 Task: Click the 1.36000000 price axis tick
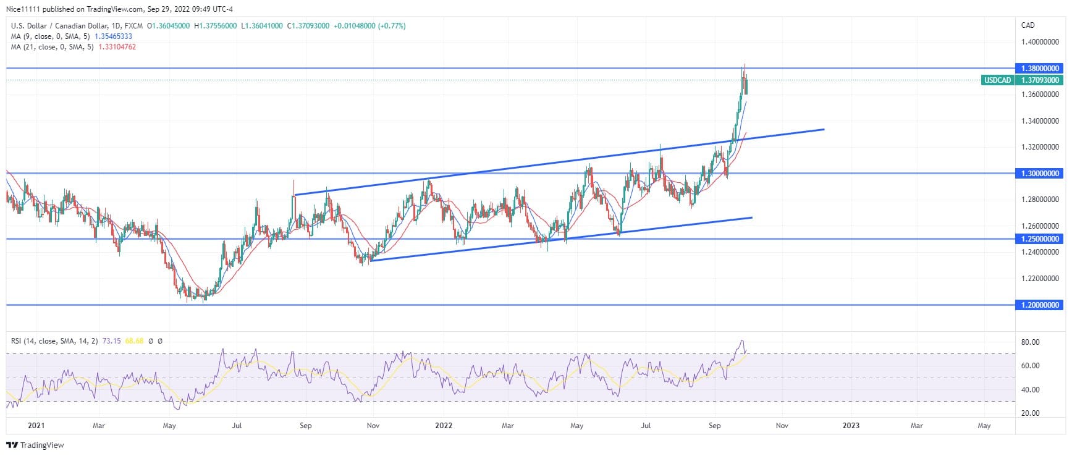click(1040, 95)
